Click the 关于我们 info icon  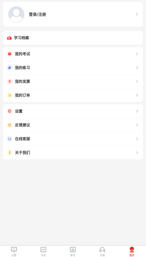[10, 153]
